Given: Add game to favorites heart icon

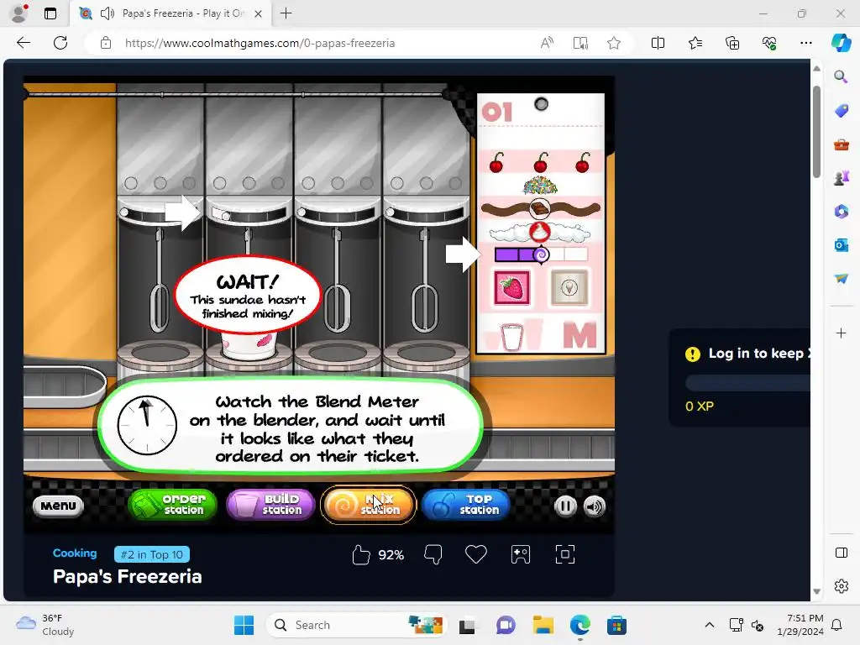Looking at the screenshot, I should [475, 554].
